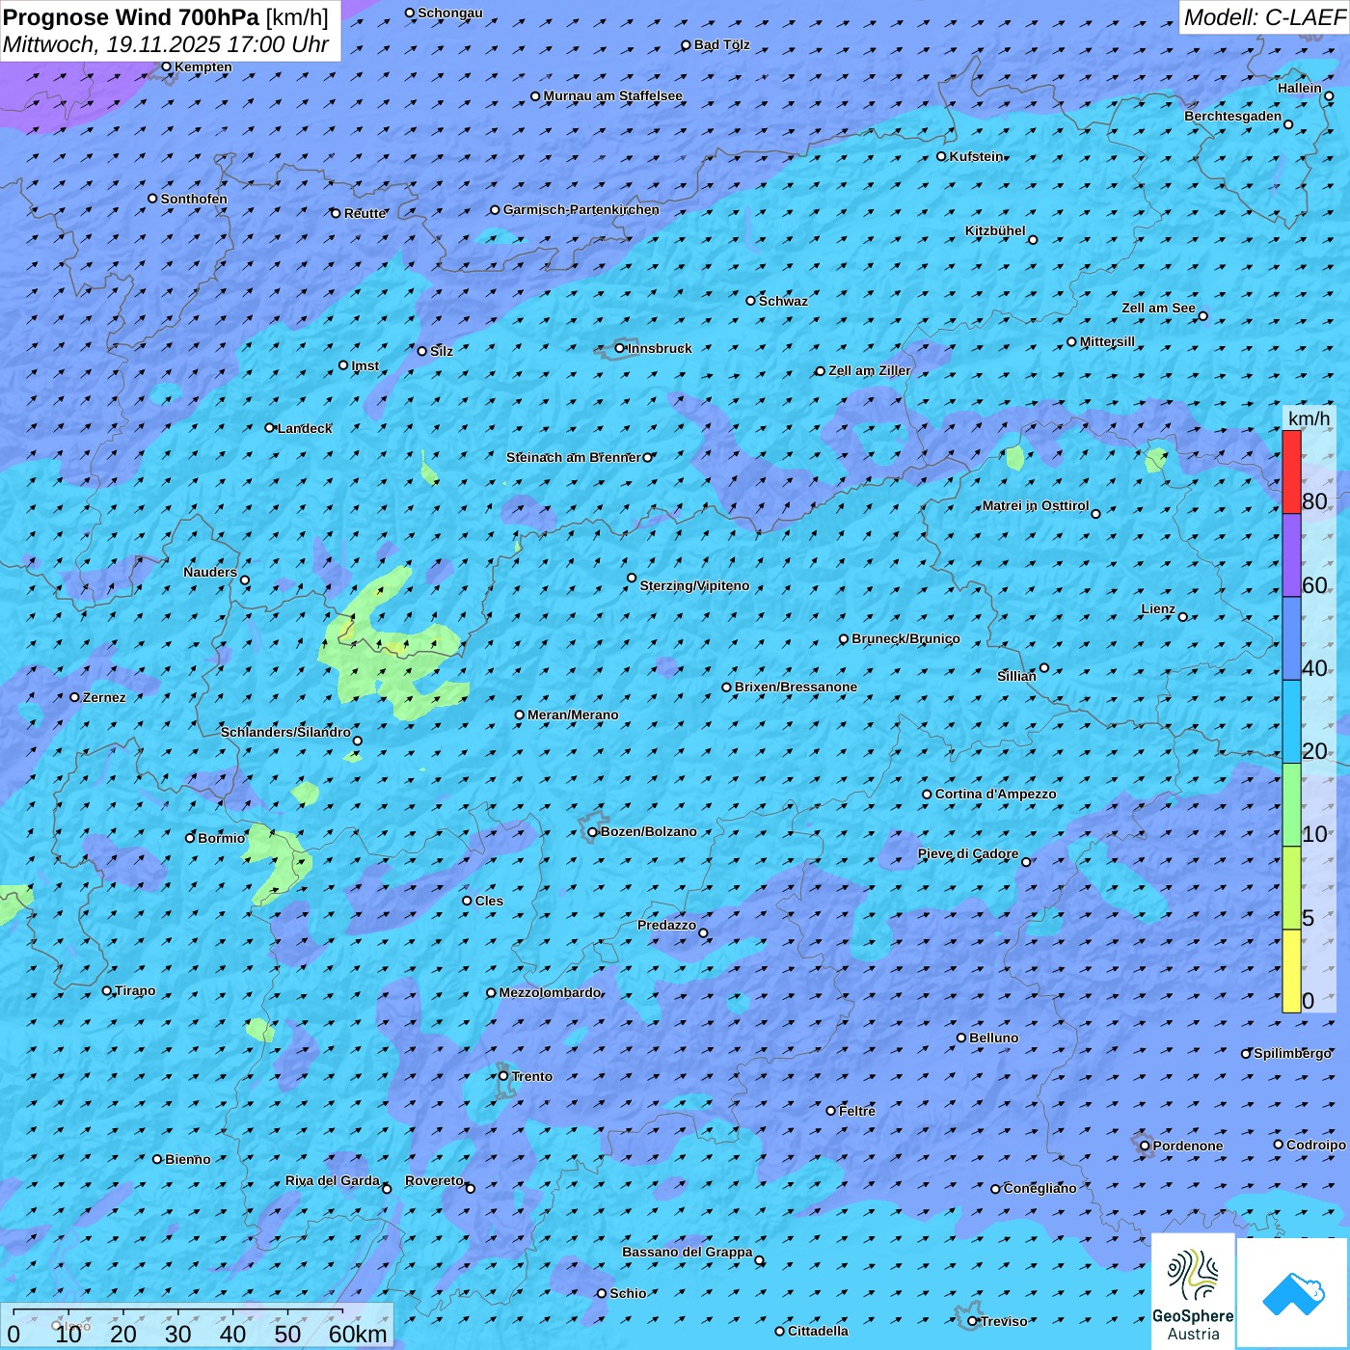1350x1350 pixels.
Task: Click the "60km" scale bar label
Action: click(358, 1334)
